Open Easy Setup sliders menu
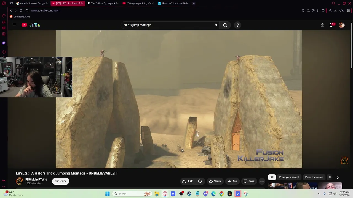This screenshot has height=198, width=353. point(349,10)
